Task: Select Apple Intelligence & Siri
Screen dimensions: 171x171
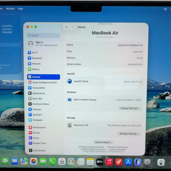Action: [x=42, y=82]
